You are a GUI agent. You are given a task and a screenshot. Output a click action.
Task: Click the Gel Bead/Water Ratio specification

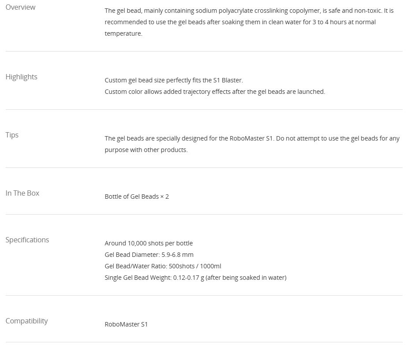pyautogui.click(x=163, y=266)
